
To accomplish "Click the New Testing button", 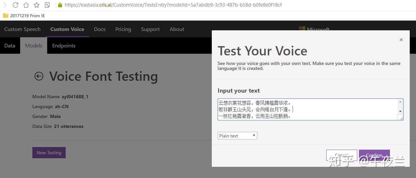I will click(49, 153).
